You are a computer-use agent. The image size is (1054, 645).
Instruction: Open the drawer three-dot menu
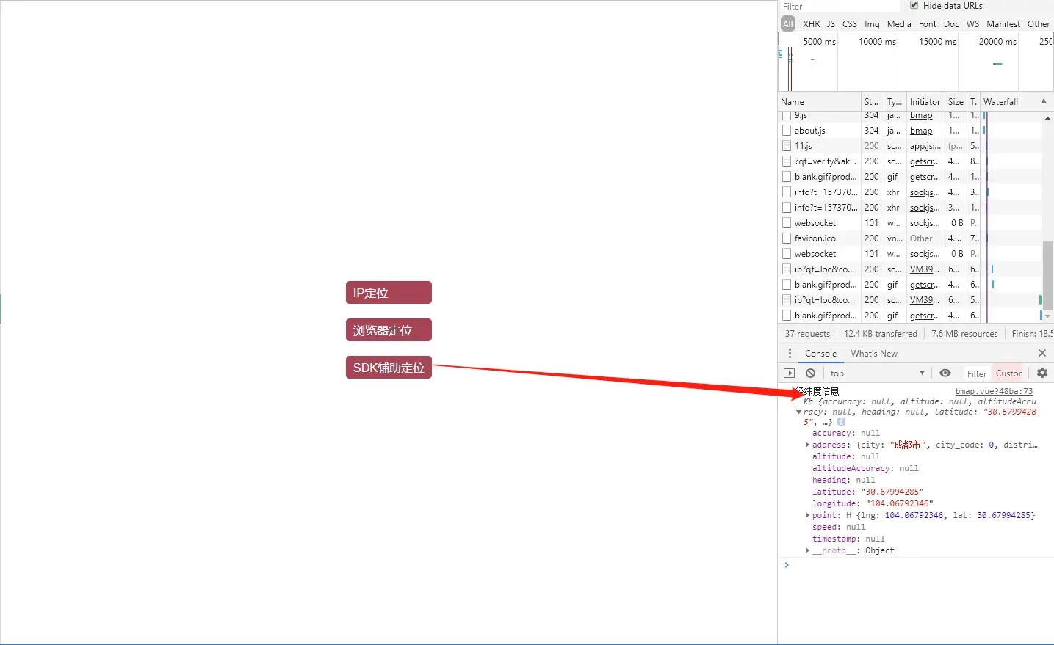790,354
